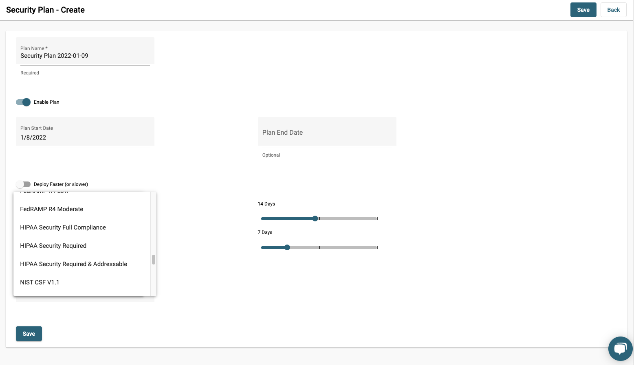Click the 7 Days slider handle
634x365 pixels.
tap(287, 247)
